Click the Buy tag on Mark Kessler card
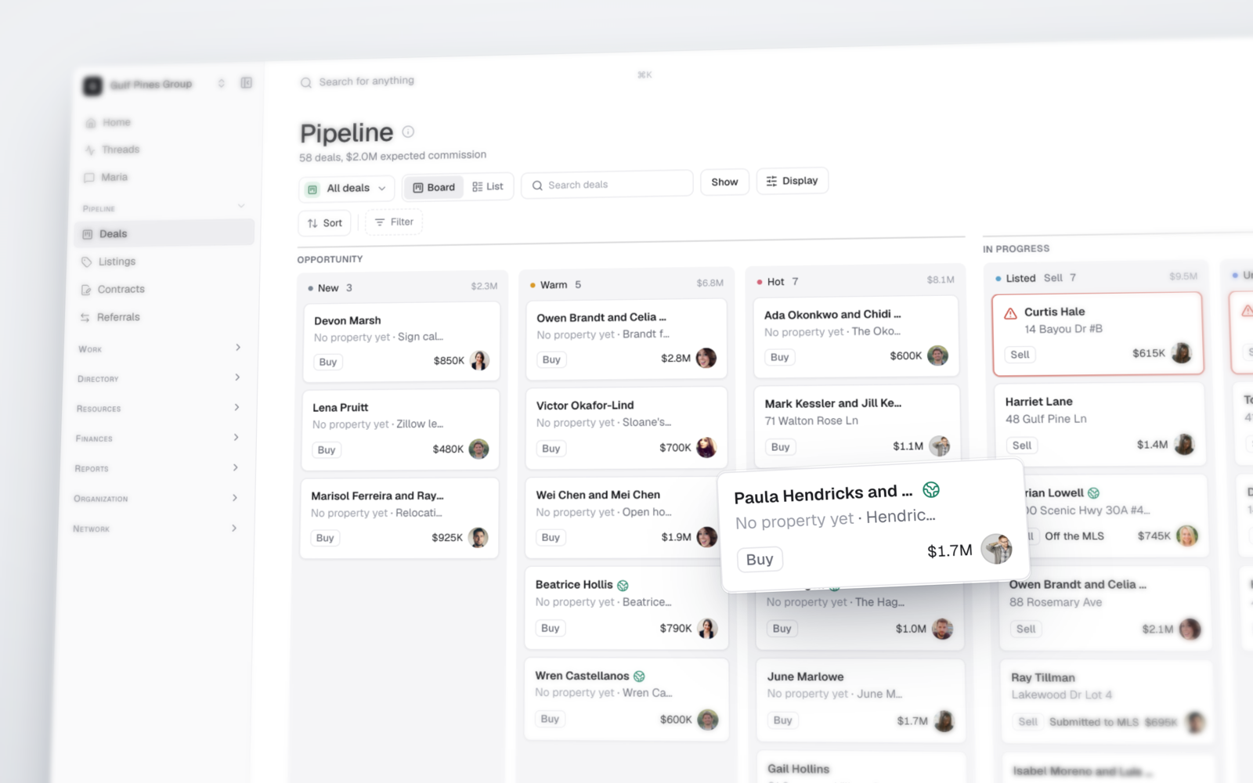The width and height of the screenshot is (1253, 783). coord(780,447)
